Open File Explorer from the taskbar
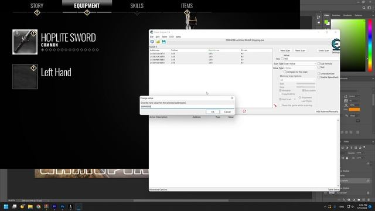 [x=30, y=206]
